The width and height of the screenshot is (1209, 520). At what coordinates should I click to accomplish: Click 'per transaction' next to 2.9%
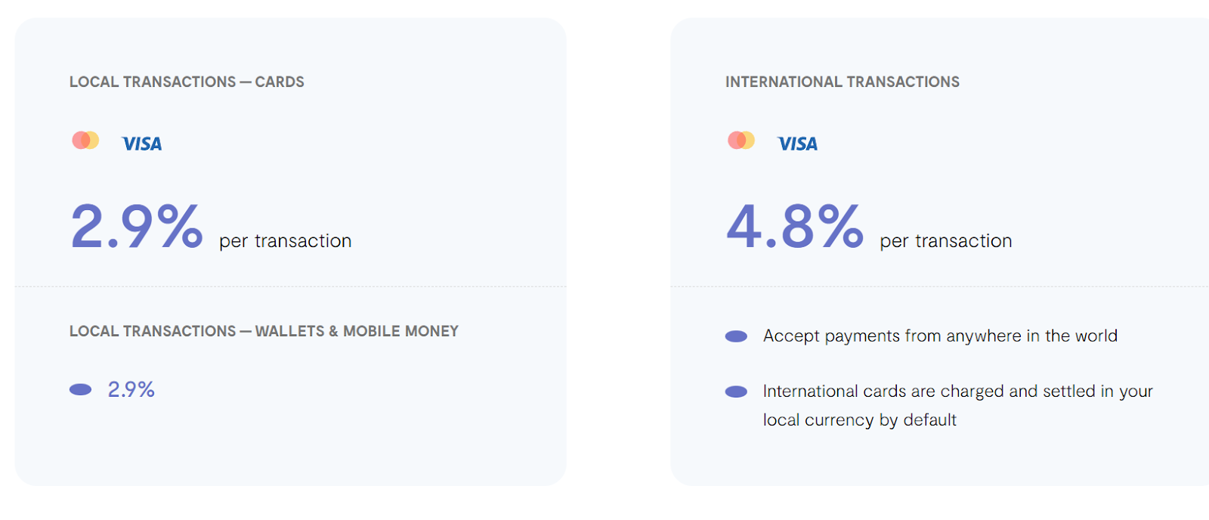pos(286,241)
